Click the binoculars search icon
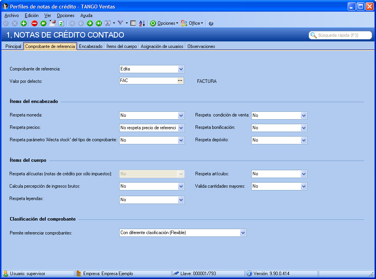Image resolution: width=376 pixels, height=279 pixels. click(107, 23)
